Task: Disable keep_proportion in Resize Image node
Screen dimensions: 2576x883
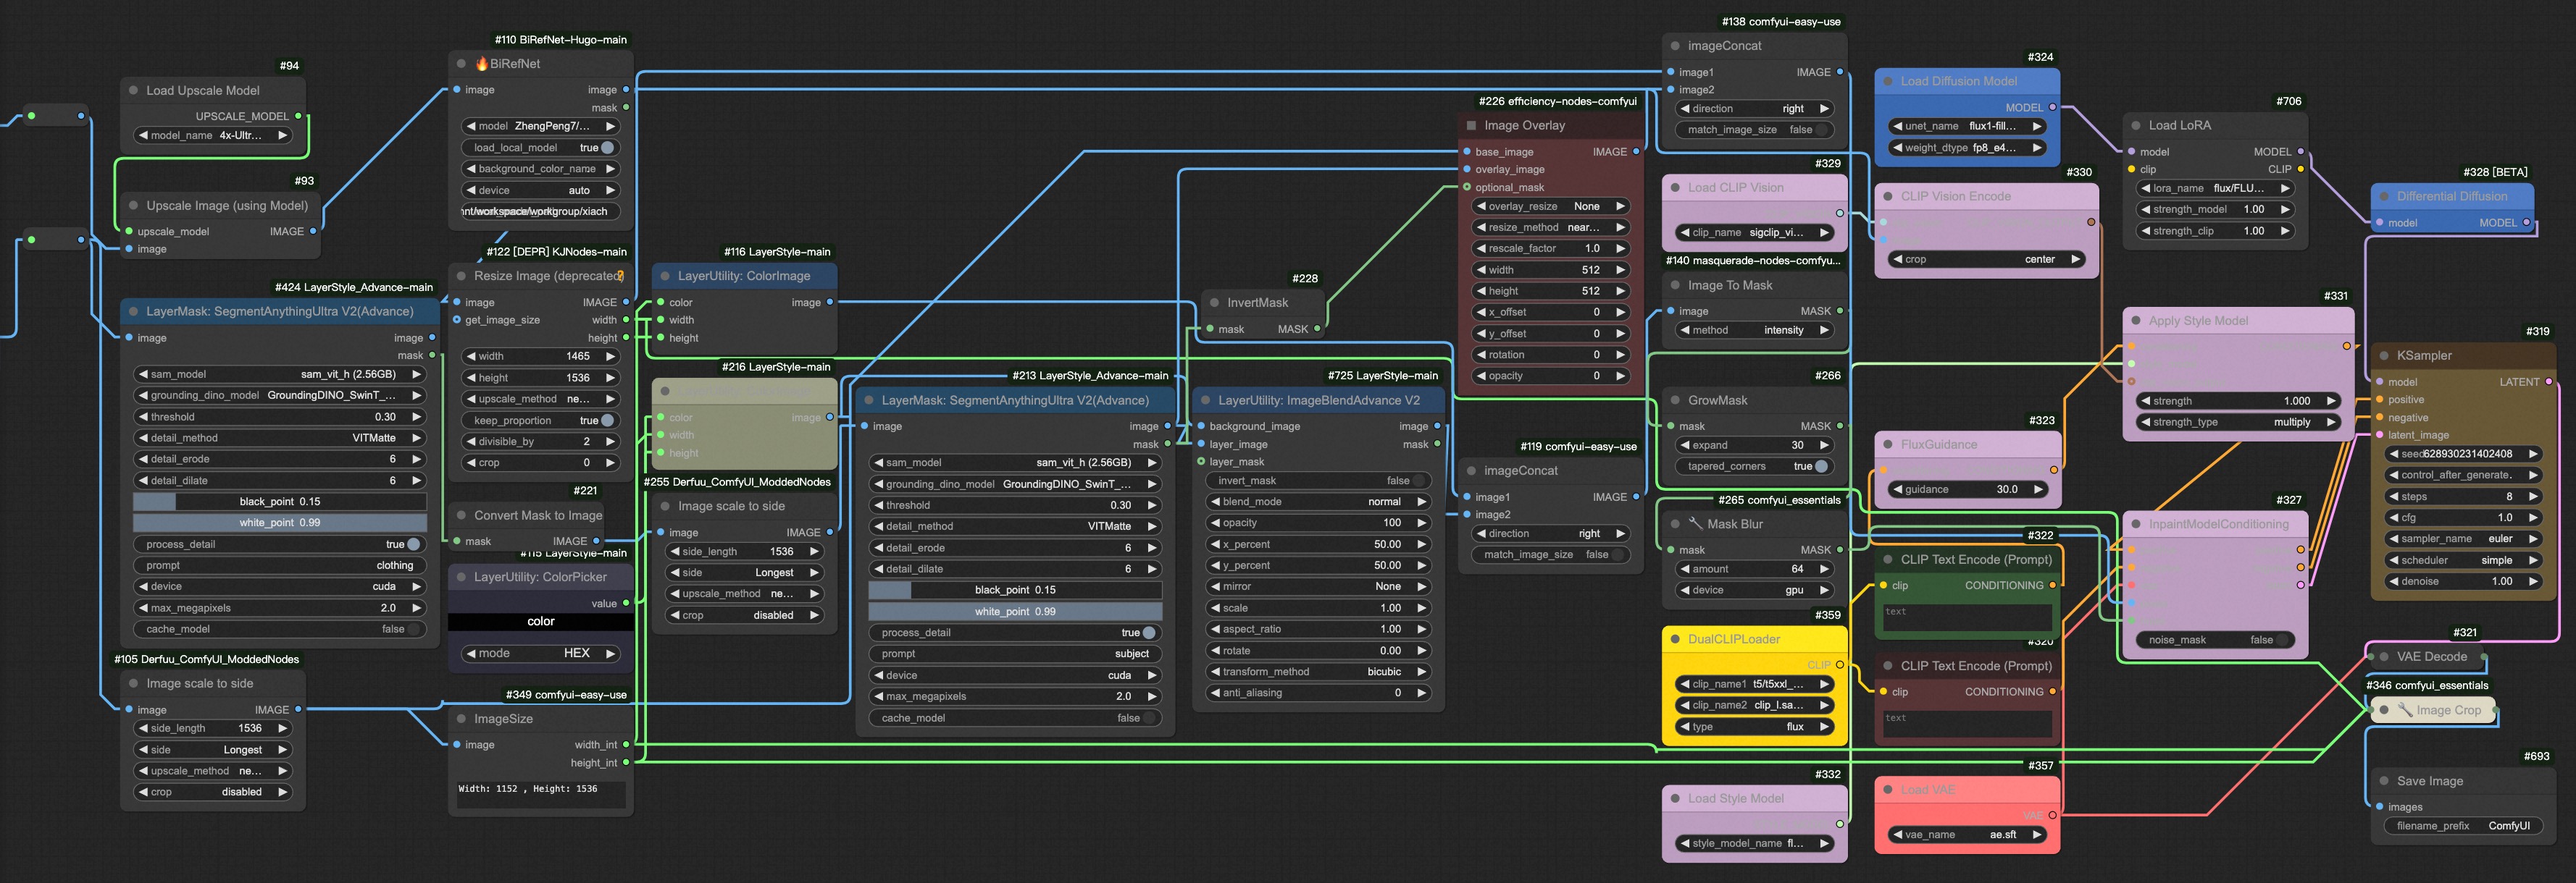Action: click(x=607, y=421)
